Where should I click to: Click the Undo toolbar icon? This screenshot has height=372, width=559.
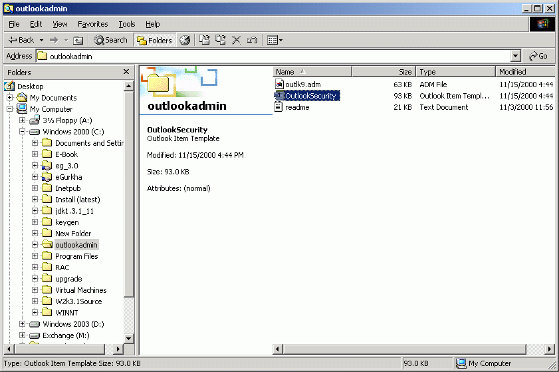tap(252, 40)
